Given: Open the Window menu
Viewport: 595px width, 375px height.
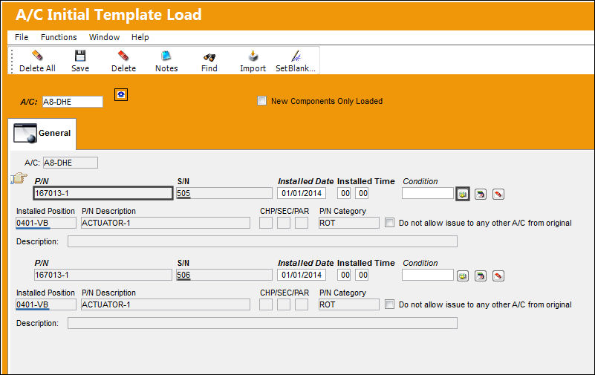Looking at the screenshot, I should click(x=104, y=37).
